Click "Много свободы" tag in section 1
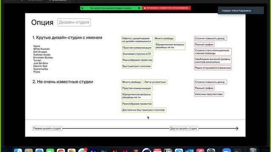Viewport: 271px width, 152px height. pyautogui.click(x=164, y=38)
